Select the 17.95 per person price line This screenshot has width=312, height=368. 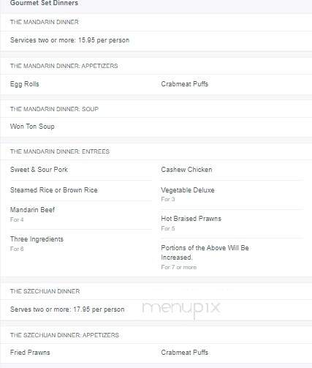67,309
